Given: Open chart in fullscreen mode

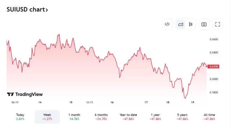Looking at the screenshot, I should pyautogui.click(x=218, y=24).
